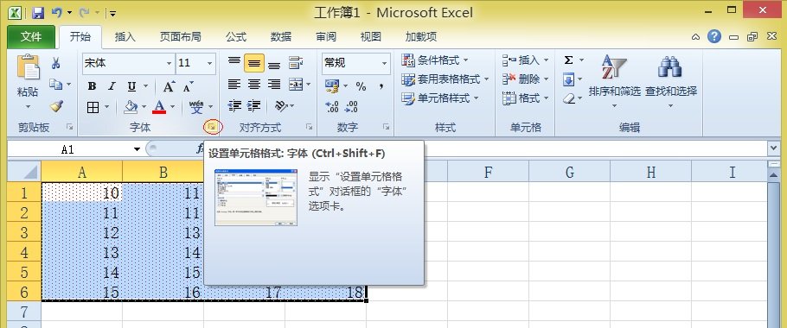787x328 pixels.
Task: Click accounting currency format icon
Action: click(x=332, y=85)
